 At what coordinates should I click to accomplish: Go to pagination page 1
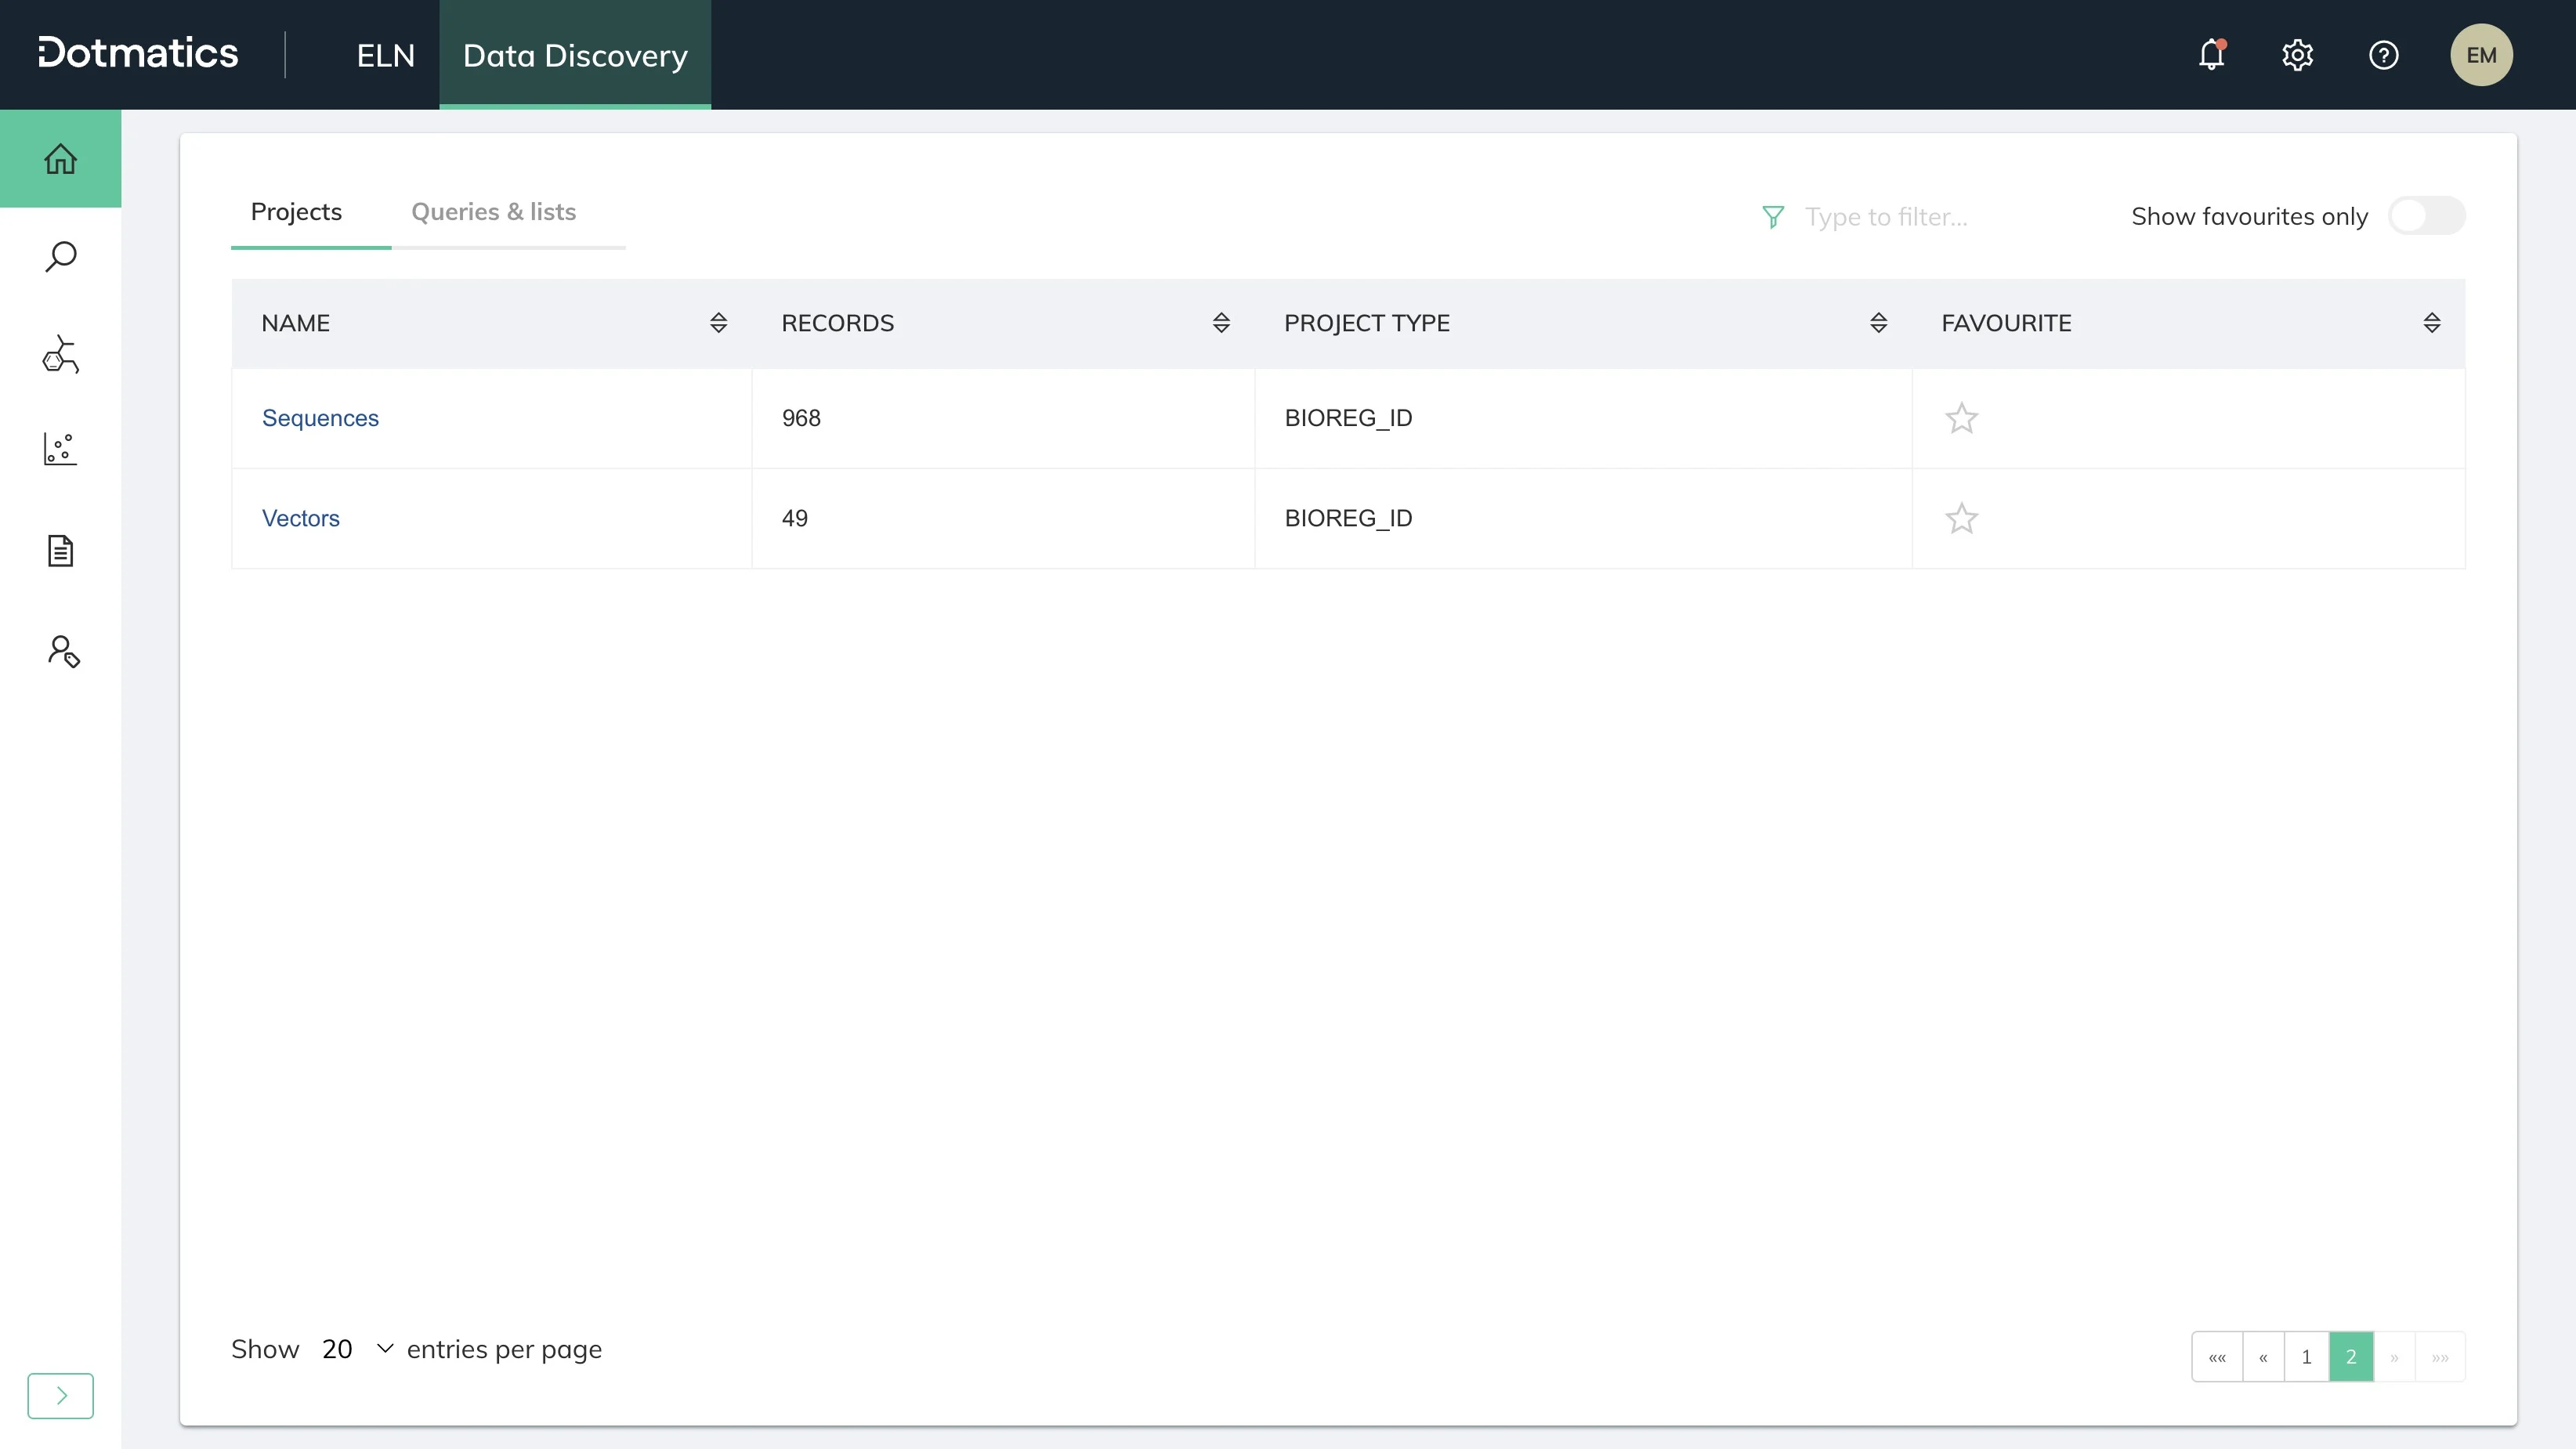pos(2306,1357)
